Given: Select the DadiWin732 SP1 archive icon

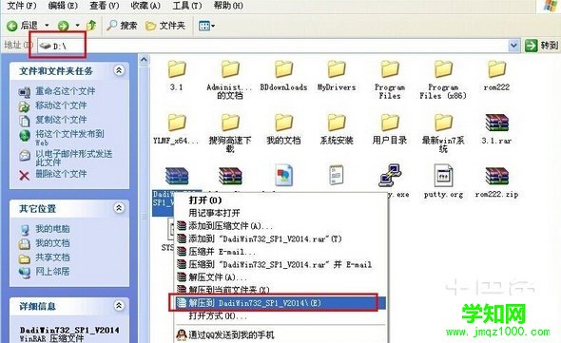Looking at the screenshot, I should (x=177, y=176).
